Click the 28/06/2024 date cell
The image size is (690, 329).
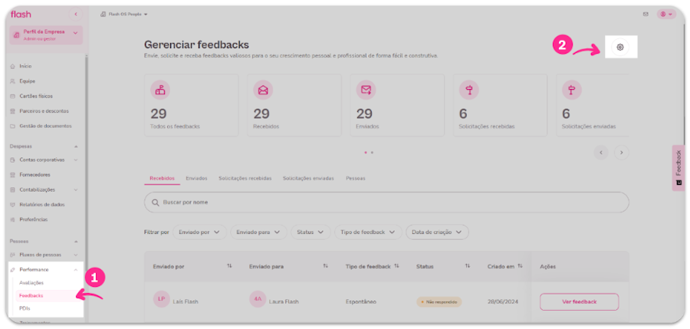(502, 301)
